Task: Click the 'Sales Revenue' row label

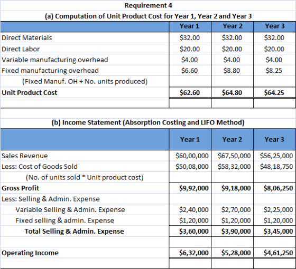Action: [24, 156]
